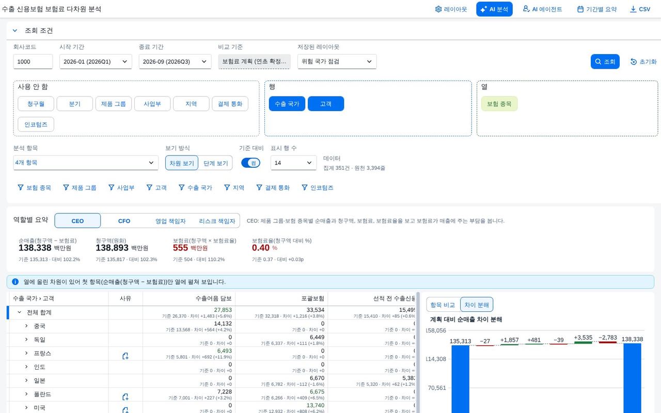Expand the 중국 row in the table
The height and width of the screenshot is (413, 661).
(26, 326)
